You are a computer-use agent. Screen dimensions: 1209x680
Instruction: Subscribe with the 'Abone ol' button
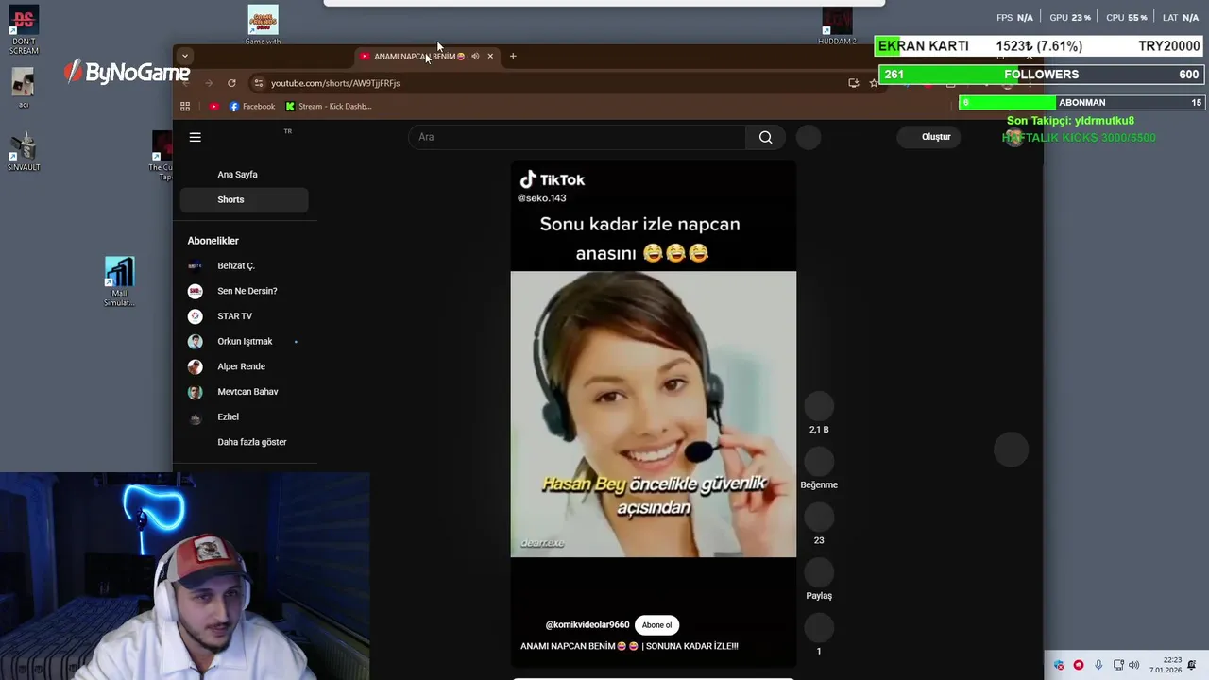[656, 625]
